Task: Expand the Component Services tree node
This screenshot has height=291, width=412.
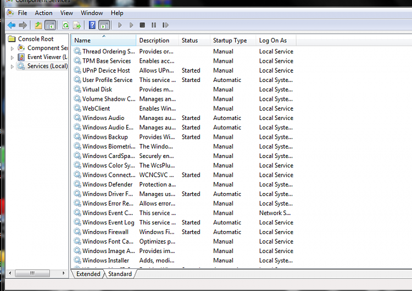Action: [x=12, y=48]
